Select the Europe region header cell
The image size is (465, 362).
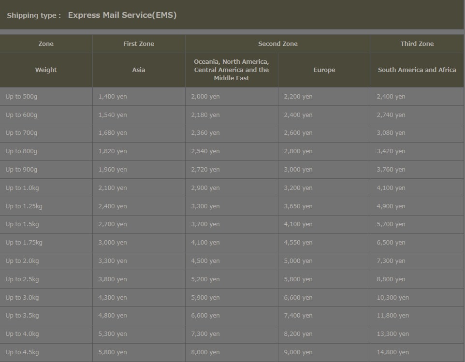(x=324, y=70)
